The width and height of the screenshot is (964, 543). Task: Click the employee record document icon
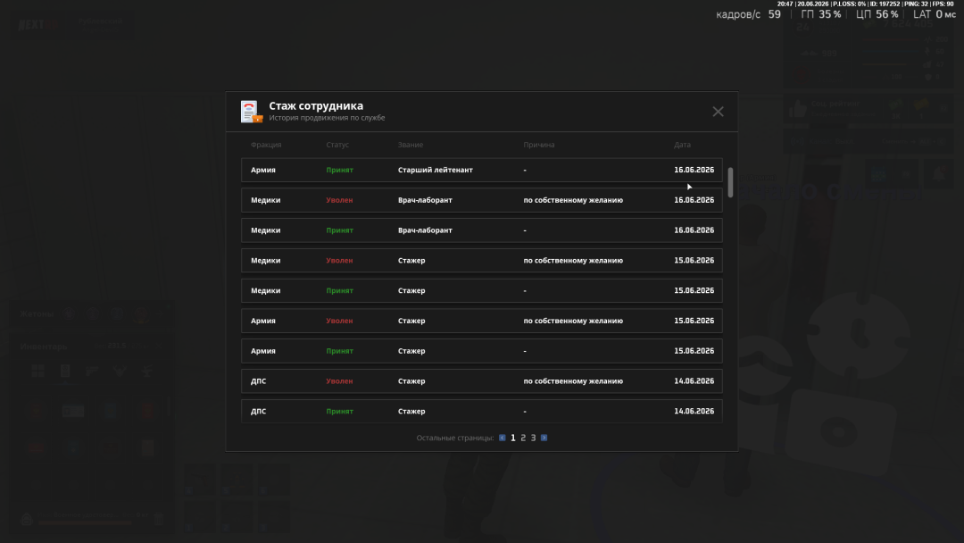(251, 112)
